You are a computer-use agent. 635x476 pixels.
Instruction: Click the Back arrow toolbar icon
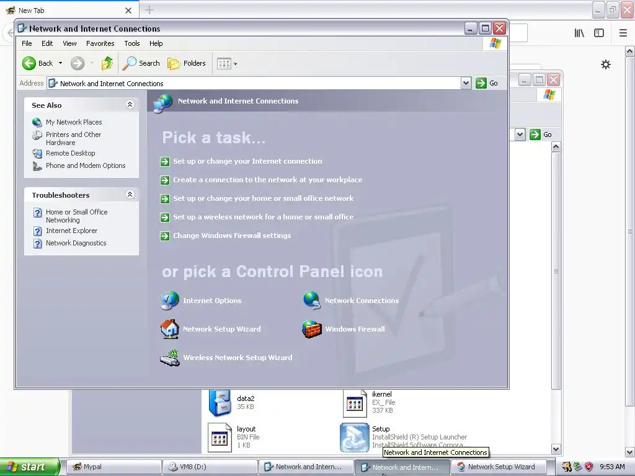pyautogui.click(x=29, y=63)
